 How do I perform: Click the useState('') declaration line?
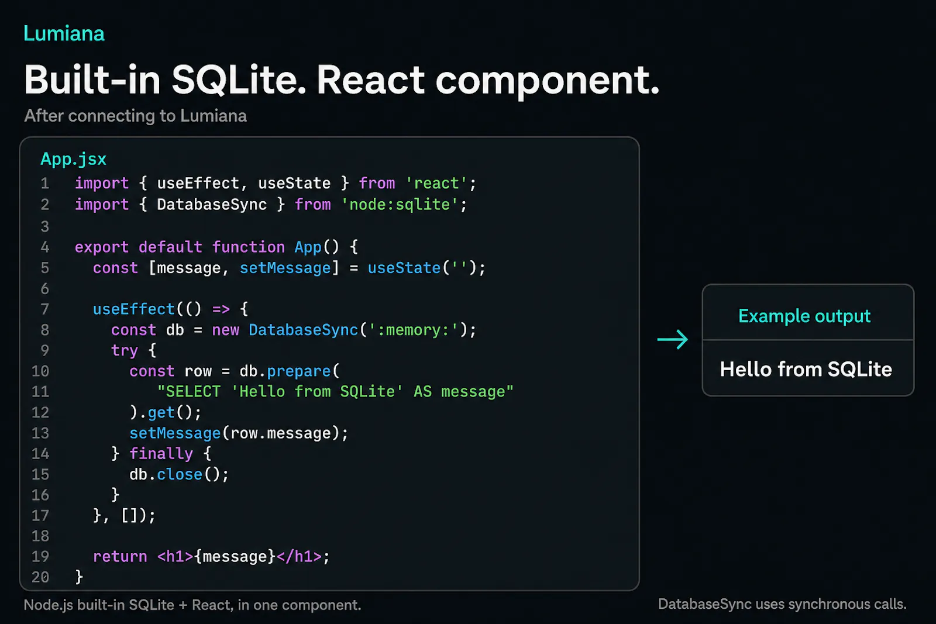(289, 268)
